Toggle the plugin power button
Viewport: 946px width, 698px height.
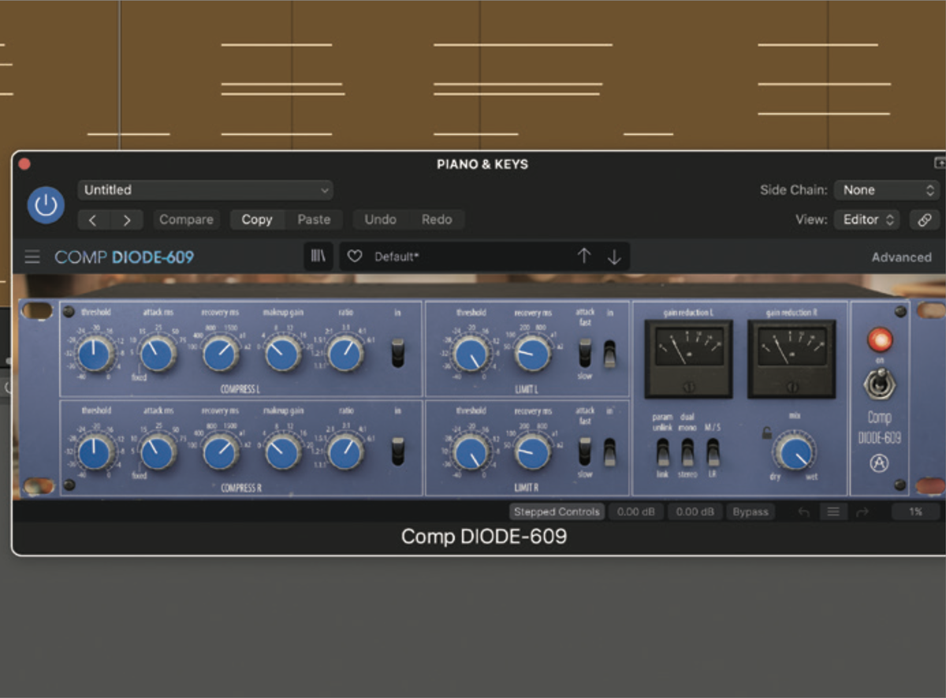[46, 205]
